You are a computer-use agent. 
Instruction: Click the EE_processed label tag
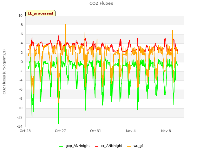41,13
